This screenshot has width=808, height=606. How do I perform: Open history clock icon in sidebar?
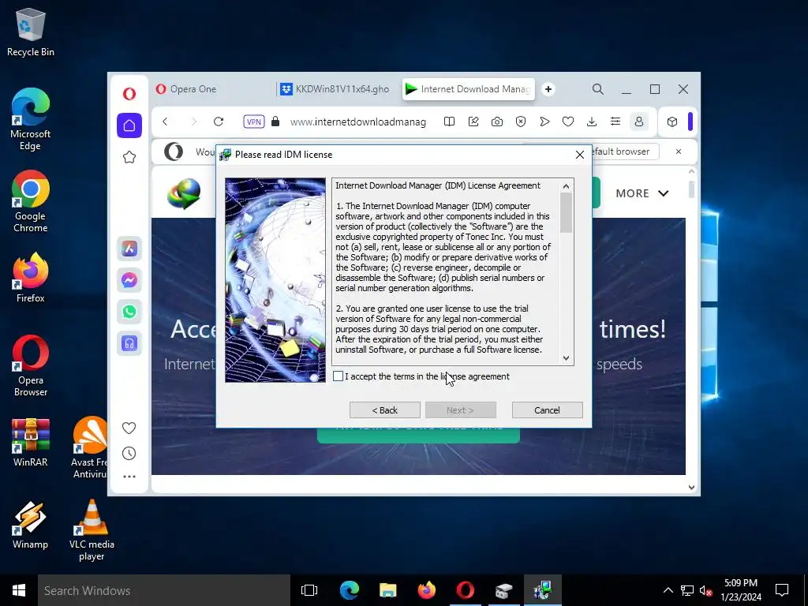(x=129, y=454)
